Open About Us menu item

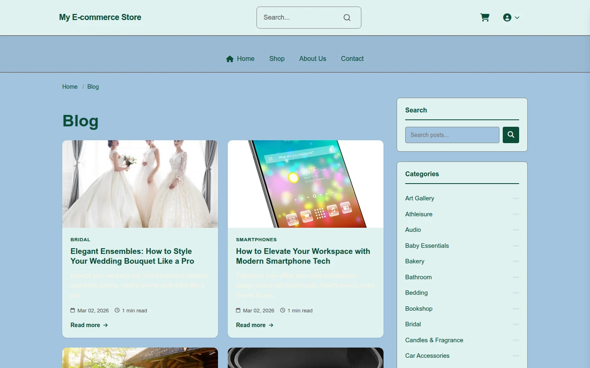point(313,59)
